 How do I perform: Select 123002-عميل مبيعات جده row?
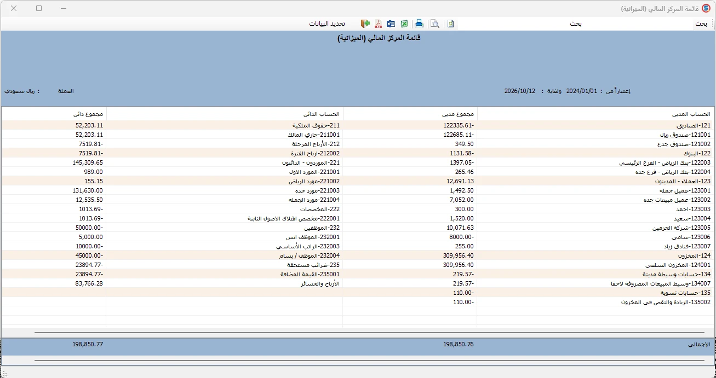click(x=677, y=200)
